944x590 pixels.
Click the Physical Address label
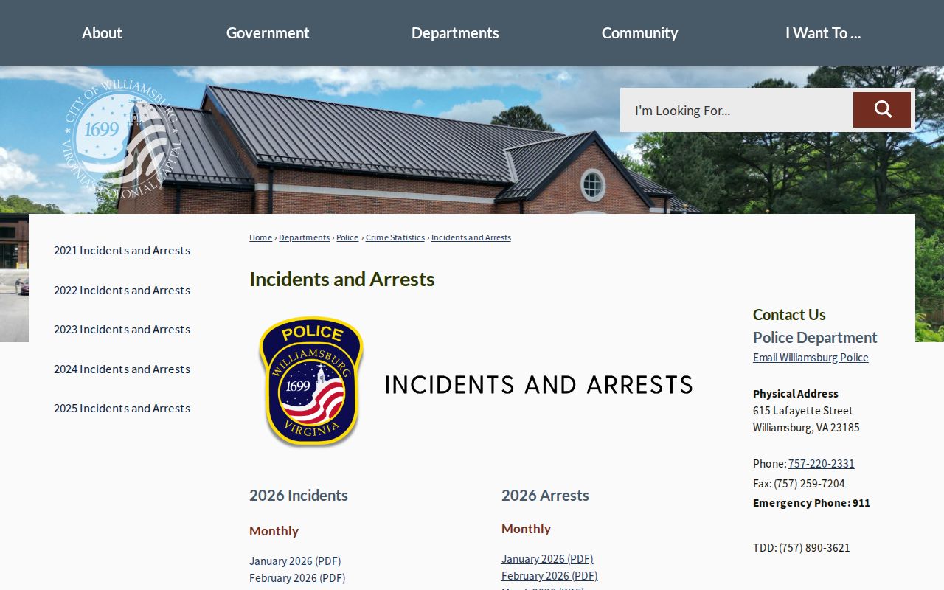coord(796,393)
